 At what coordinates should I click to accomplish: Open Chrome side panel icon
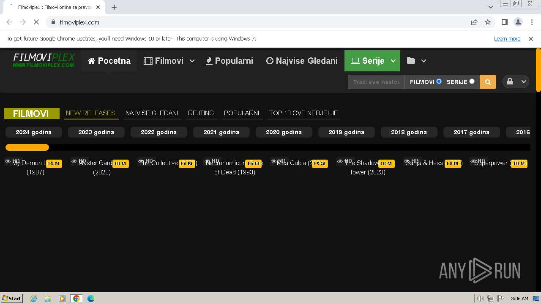pos(504,22)
